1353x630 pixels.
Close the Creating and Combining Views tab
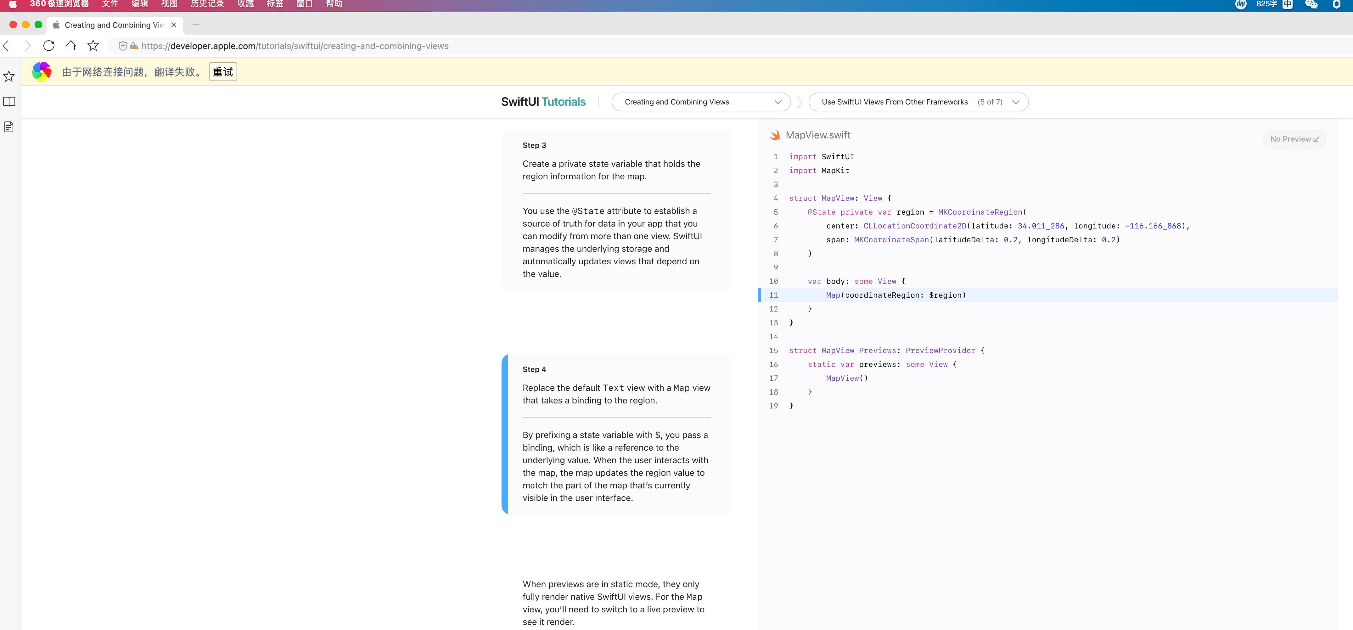(174, 25)
